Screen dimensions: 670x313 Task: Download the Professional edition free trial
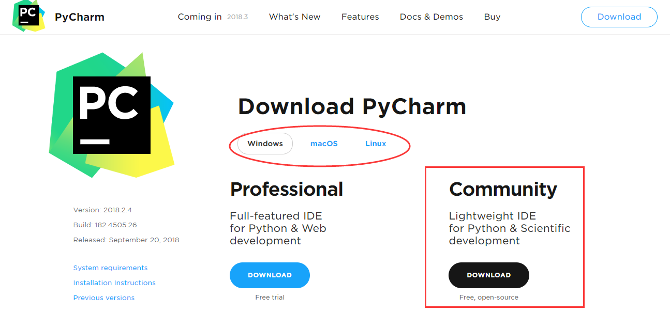270,275
